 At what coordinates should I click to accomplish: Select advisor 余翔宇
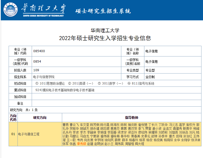pos(185,140)
